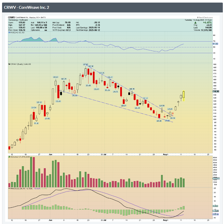Click the 97.10 price label
The height and width of the screenshot is (224, 223).
(x=36, y=123)
